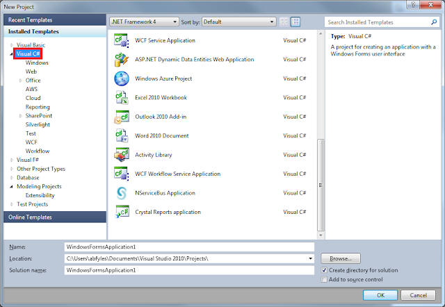Click the help question mark button
This screenshot has width=445, height=307.
pyautogui.click(x=413, y=5)
